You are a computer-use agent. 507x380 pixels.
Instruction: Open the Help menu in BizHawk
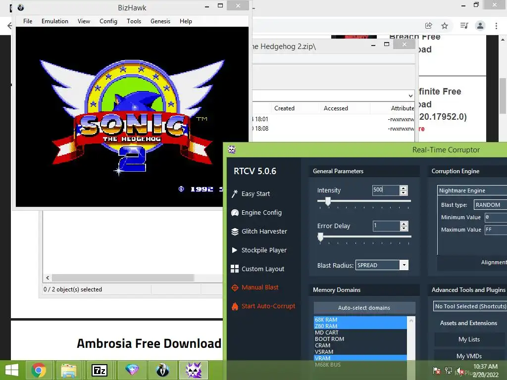(x=186, y=21)
